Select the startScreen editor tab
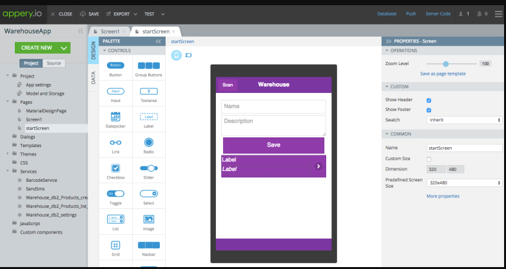 (155, 32)
